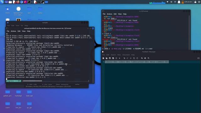Launch Firefox from the top panel
201x113 pixels.
point(18,2)
